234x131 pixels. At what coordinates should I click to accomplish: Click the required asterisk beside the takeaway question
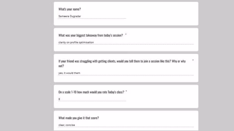click(x=126, y=34)
